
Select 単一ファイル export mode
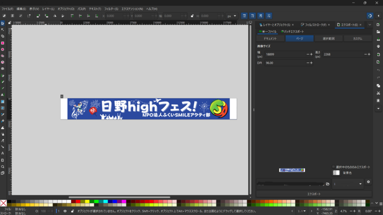(x=268, y=32)
